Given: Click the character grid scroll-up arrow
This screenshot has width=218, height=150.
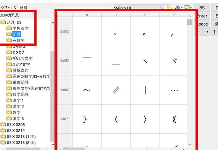Looking at the screenshot, I should 190,16.
